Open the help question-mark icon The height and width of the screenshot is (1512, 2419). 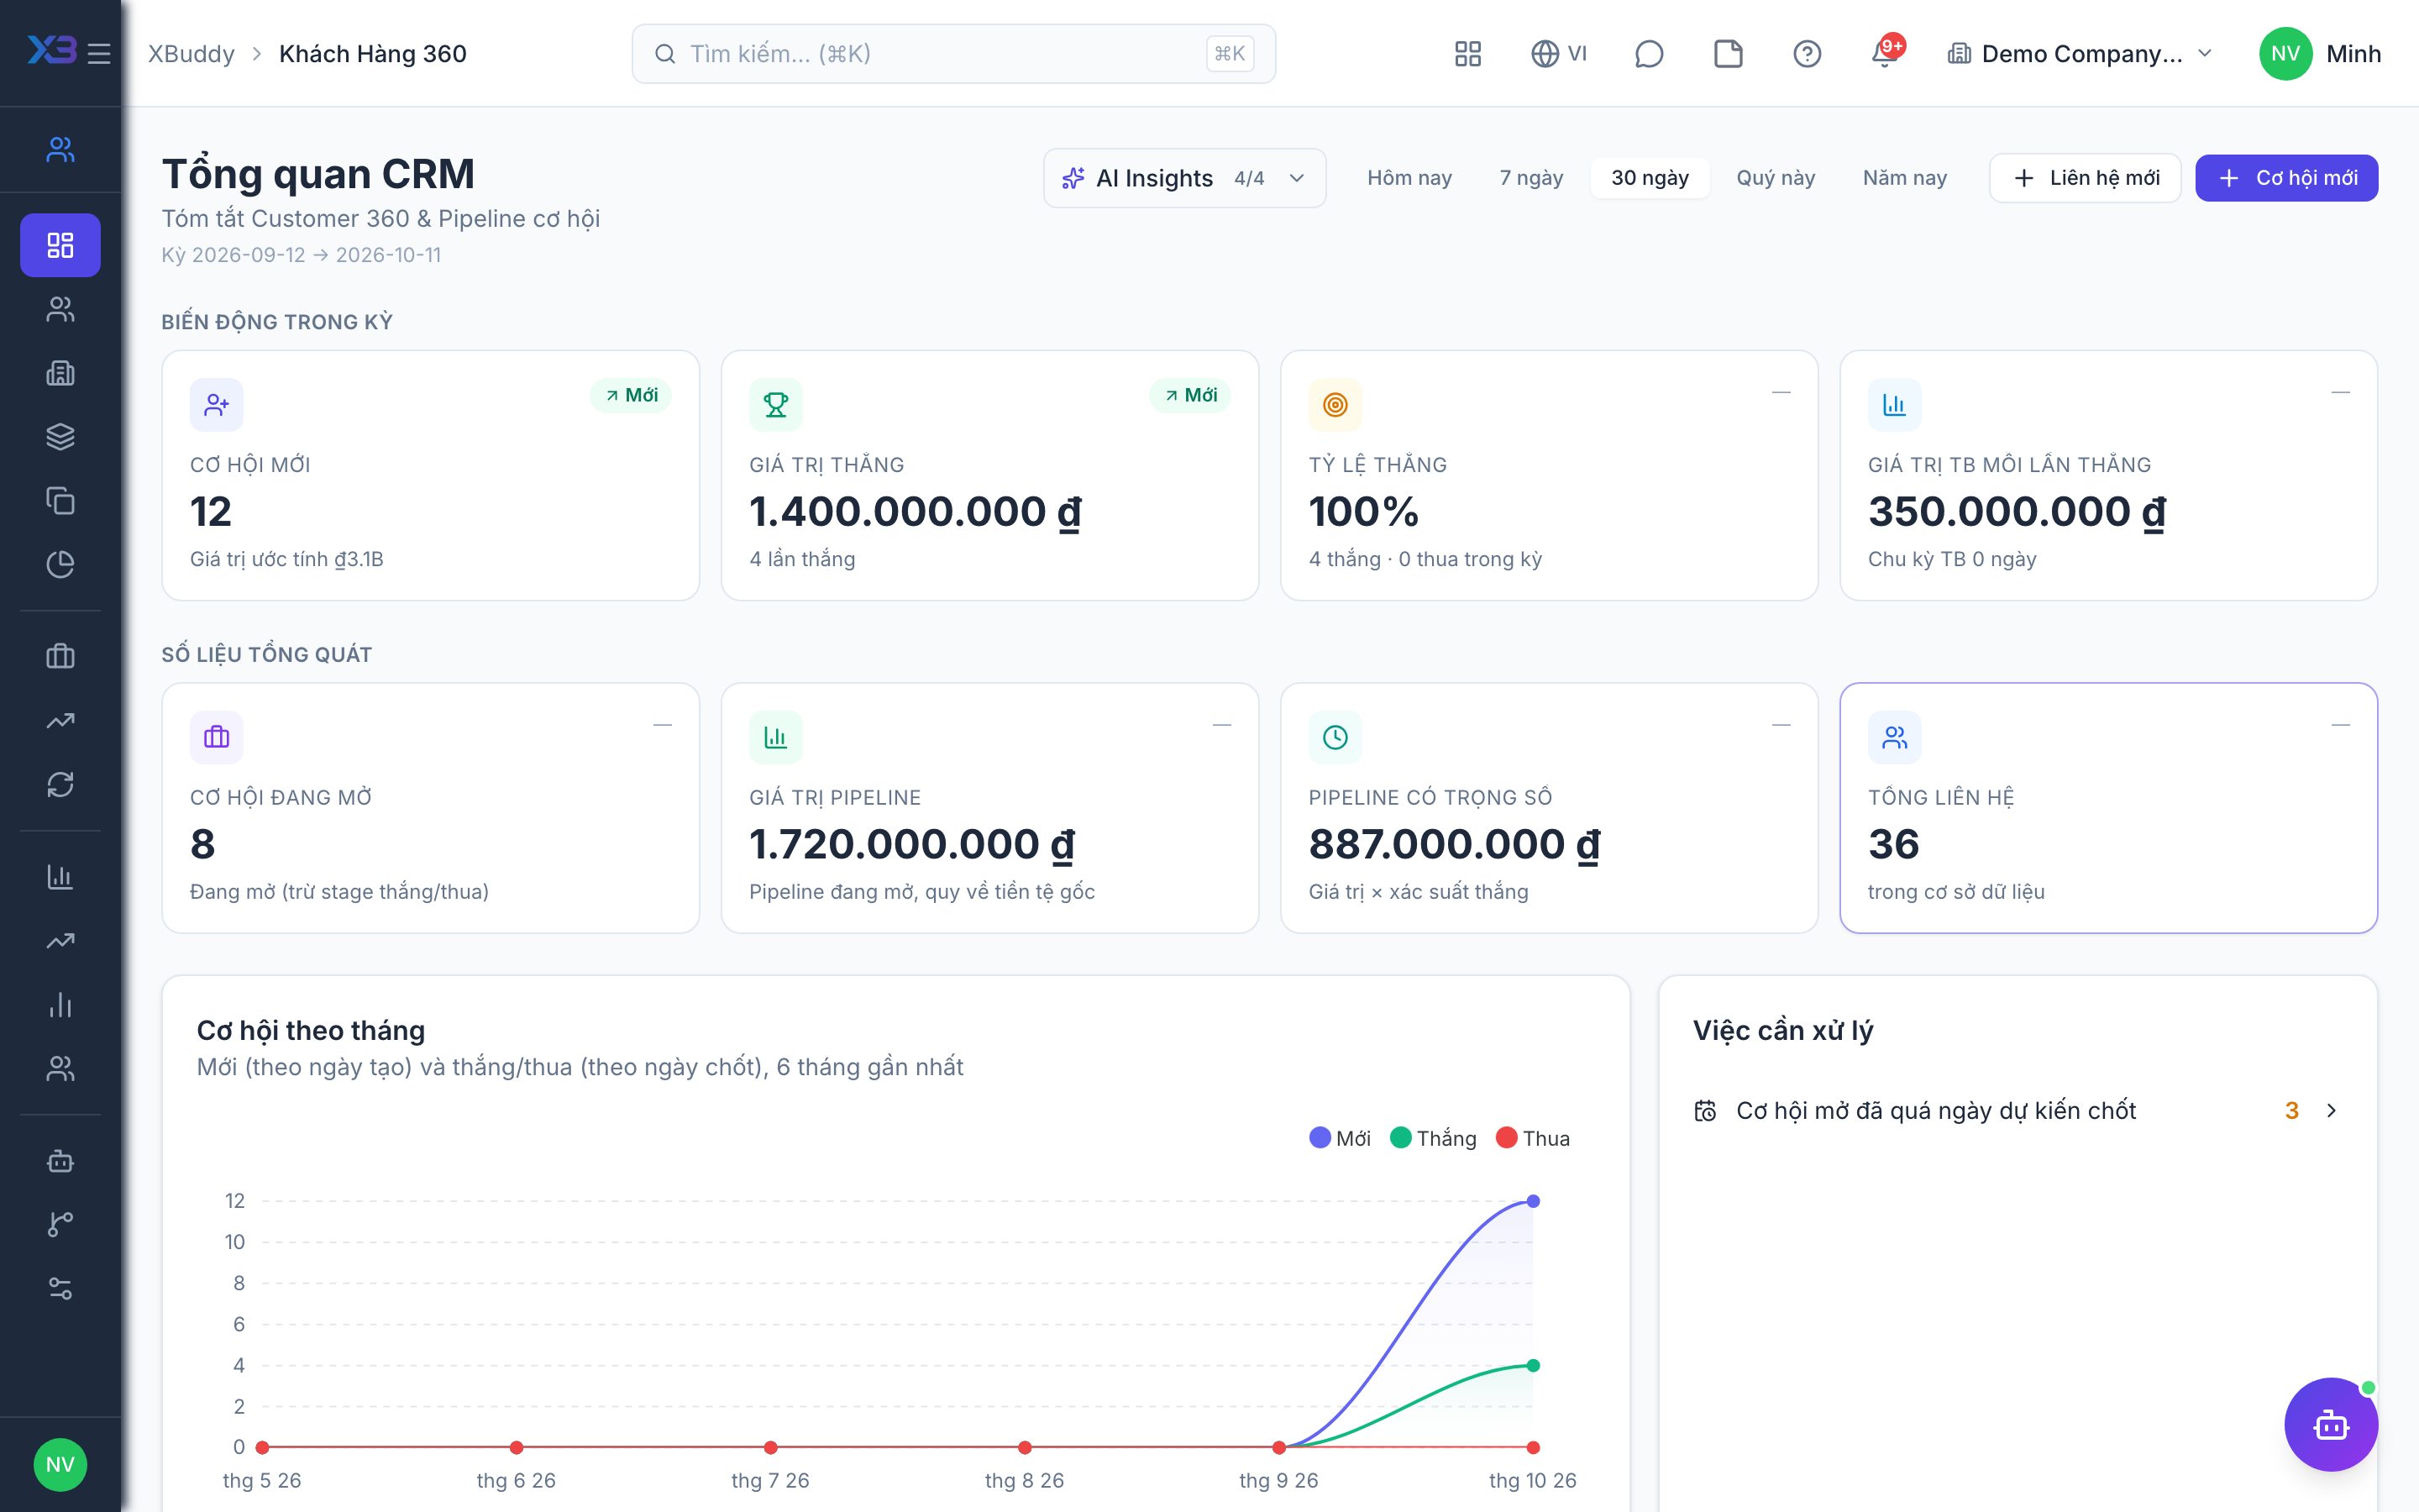1806,53
